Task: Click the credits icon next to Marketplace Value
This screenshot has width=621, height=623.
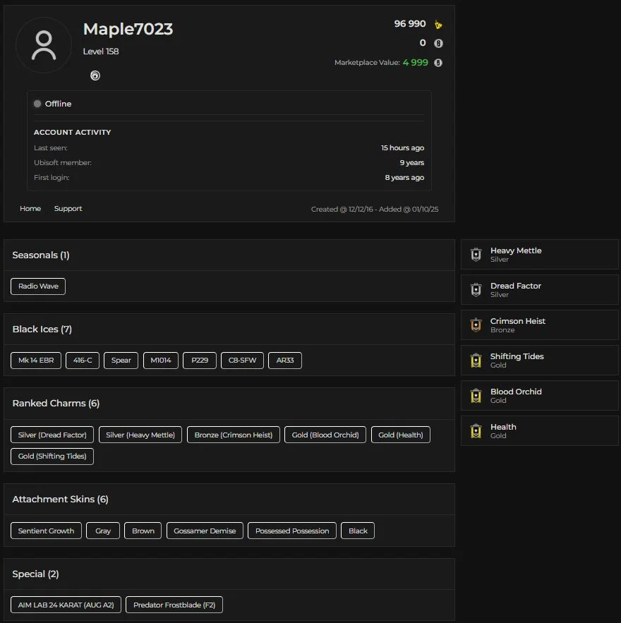Action: (x=438, y=63)
